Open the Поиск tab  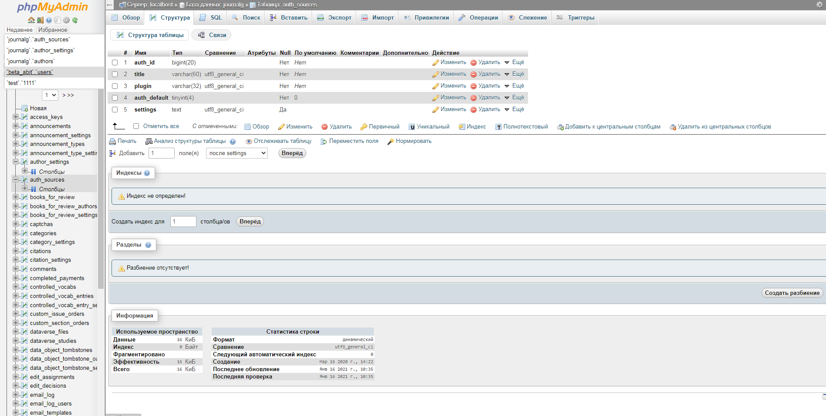(x=246, y=18)
